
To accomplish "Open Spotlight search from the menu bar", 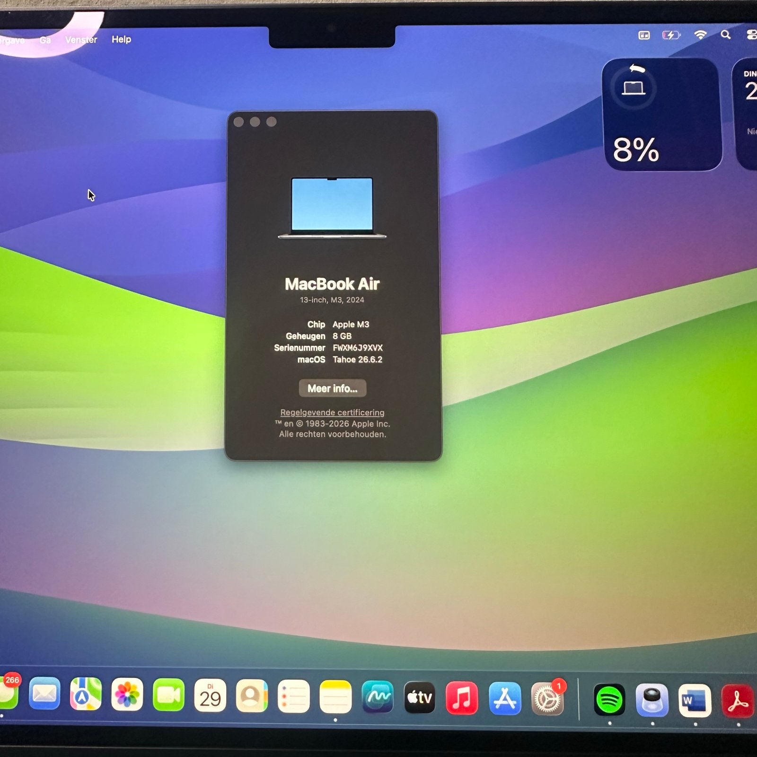I will pos(725,35).
